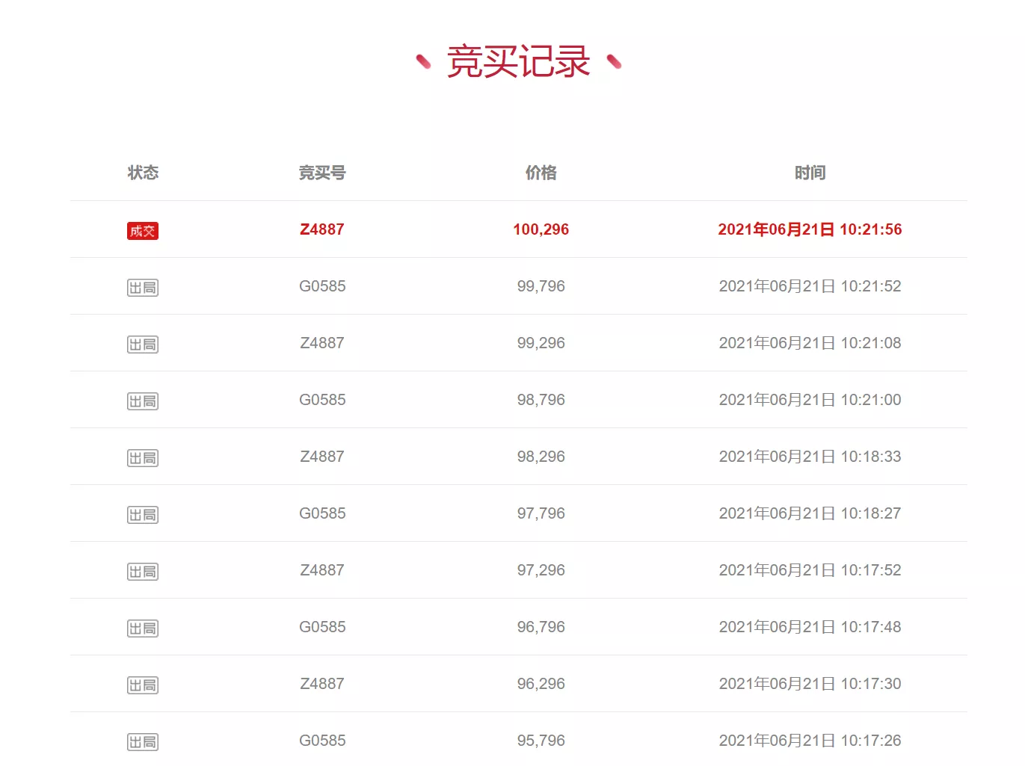
Task: Click the price 96,796
Action: click(541, 627)
